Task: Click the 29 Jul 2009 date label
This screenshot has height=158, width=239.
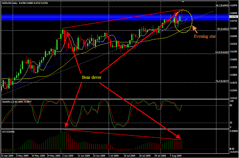Action: (159, 156)
